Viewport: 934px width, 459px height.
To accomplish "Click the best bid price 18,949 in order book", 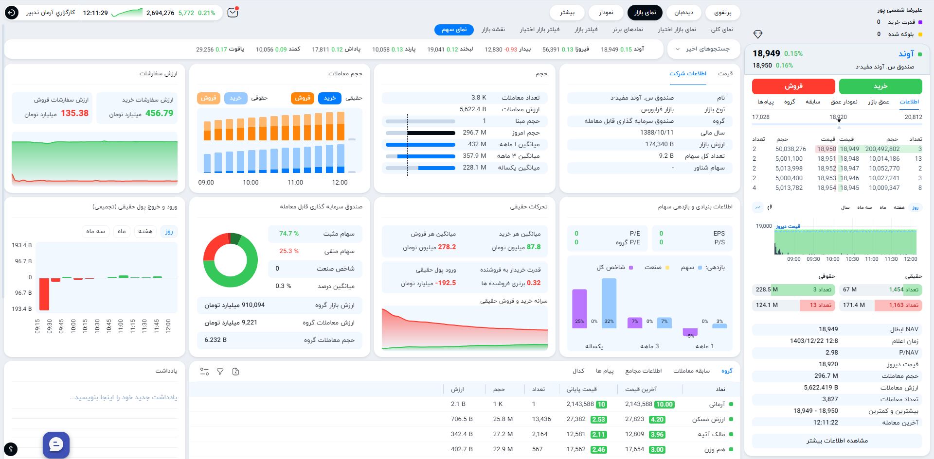I will coord(849,149).
